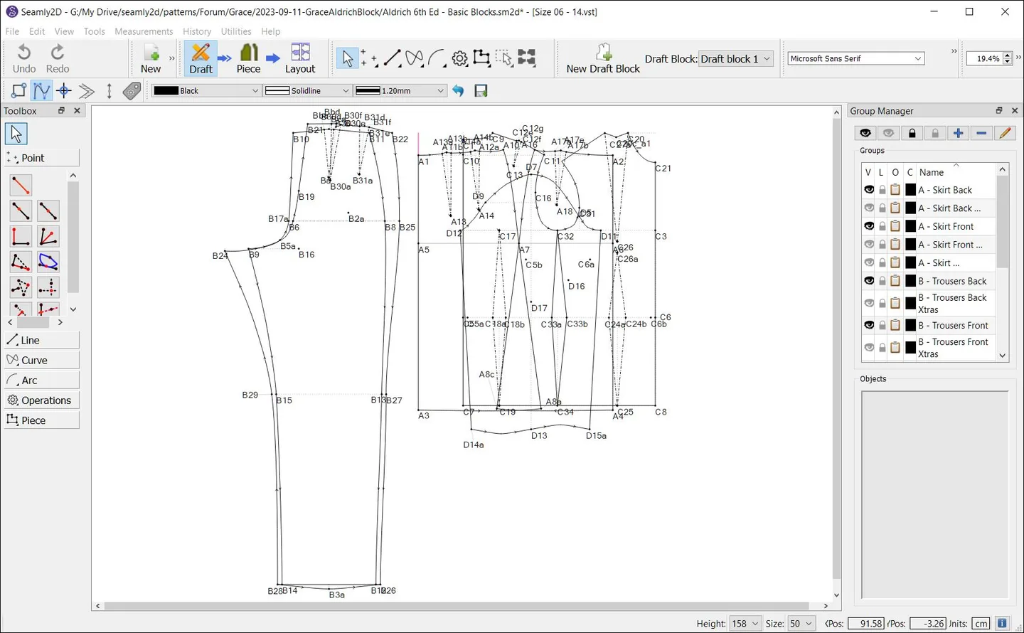Open the Utilities menu

pyautogui.click(x=236, y=31)
